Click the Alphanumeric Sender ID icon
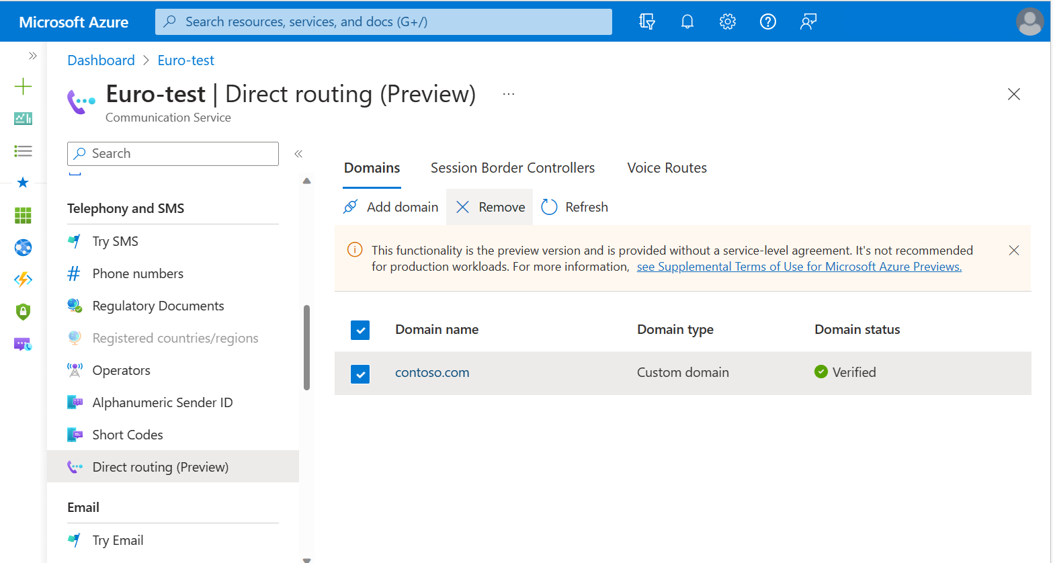 click(75, 402)
